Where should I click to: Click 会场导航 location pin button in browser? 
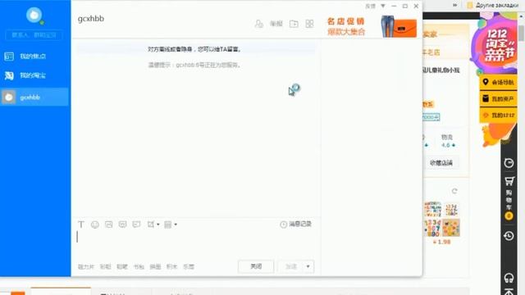coord(499,82)
